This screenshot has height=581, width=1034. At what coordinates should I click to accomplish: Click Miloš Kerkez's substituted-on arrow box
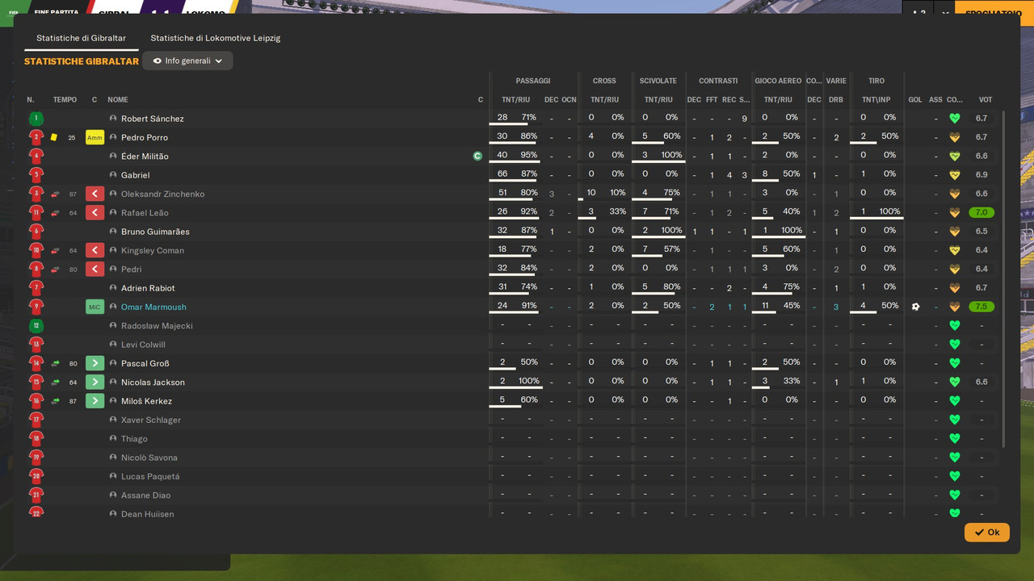[95, 401]
